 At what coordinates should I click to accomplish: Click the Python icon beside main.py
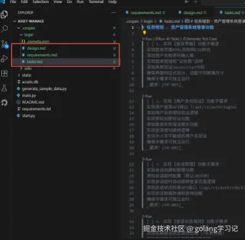point(18,95)
